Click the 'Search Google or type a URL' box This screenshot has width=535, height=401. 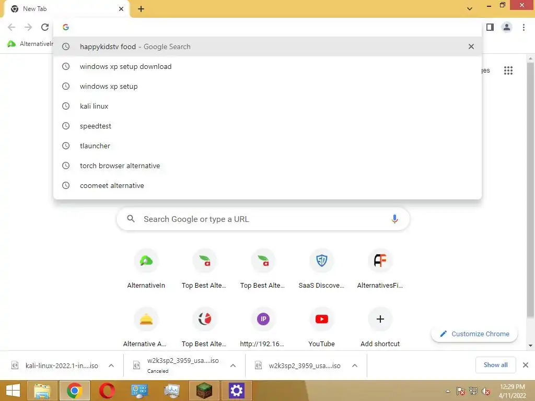point(263,219)
